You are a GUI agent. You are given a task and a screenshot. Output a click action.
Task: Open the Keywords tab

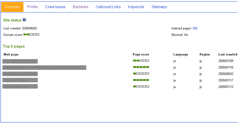coord(136,7)
